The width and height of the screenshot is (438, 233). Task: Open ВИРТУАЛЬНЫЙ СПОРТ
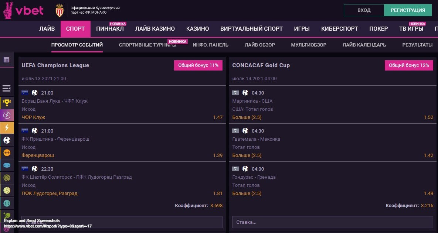(x=251, y=29)
